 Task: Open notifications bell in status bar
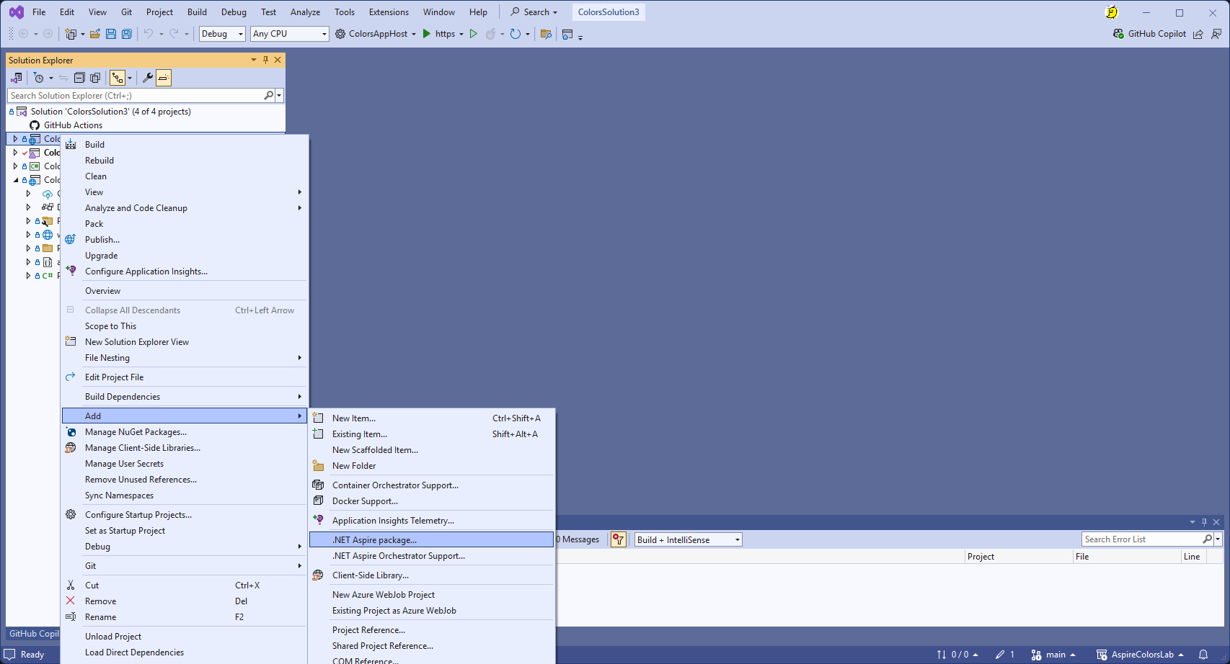click(x=1203, y=655)
